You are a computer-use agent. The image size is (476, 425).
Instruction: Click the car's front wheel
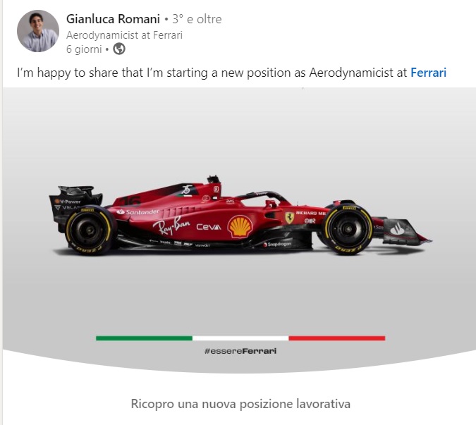click(347, 229)
